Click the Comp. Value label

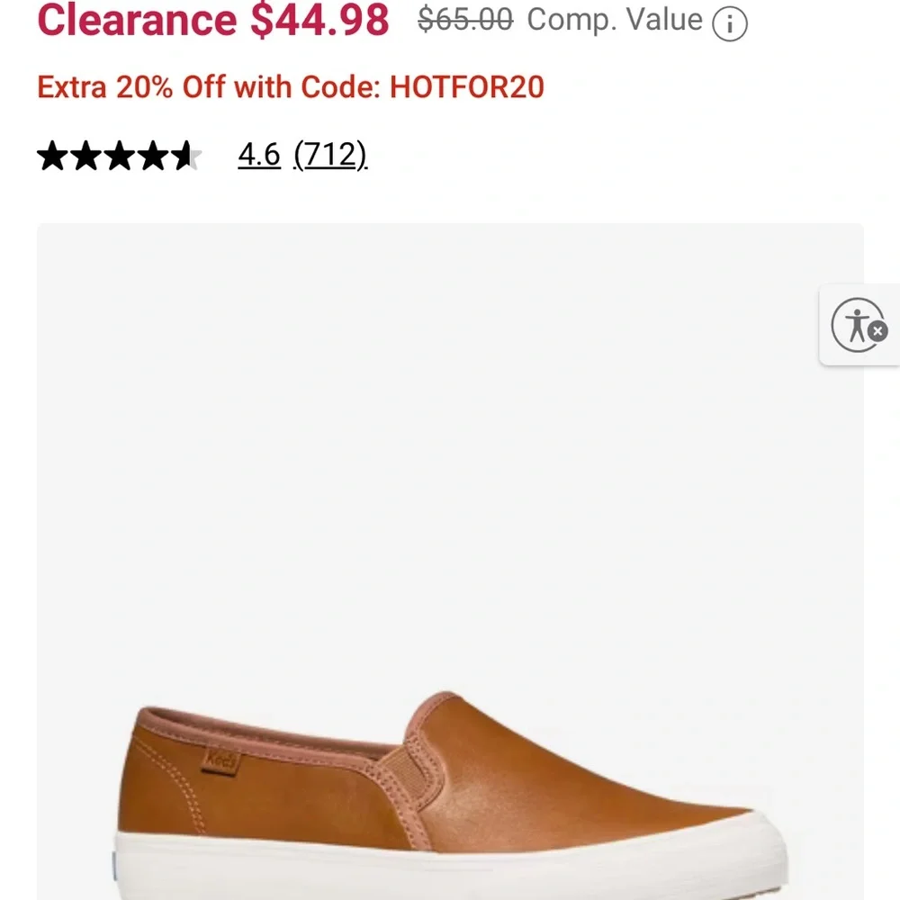(617, 20)
